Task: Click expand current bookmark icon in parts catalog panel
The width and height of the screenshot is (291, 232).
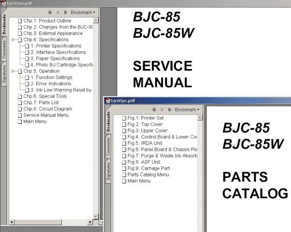Action: click(169, 110)
